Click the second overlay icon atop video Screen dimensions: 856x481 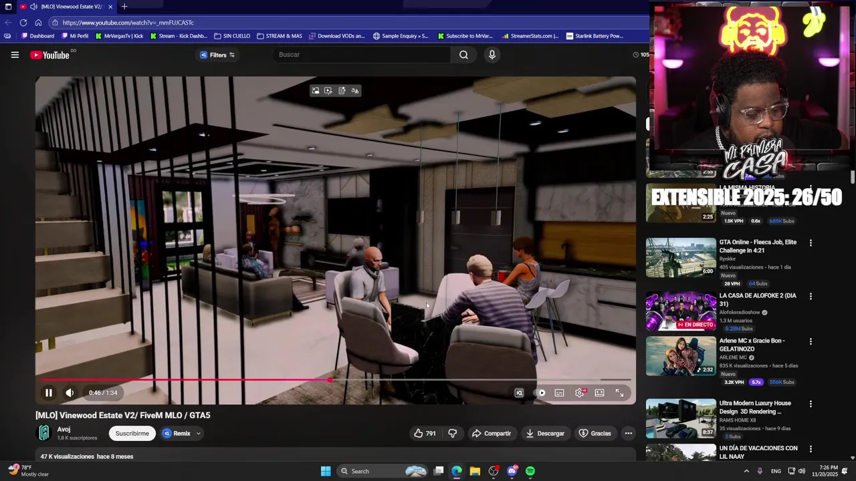tap(328, 91)
